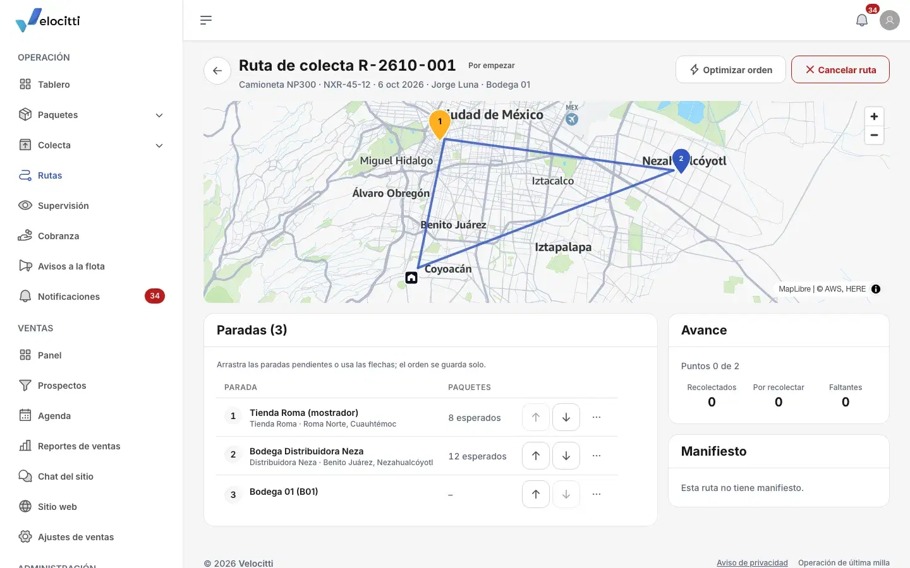Go to Prospectos
Viewport: 910px width, 568px height.
click(x=92, y=386)
